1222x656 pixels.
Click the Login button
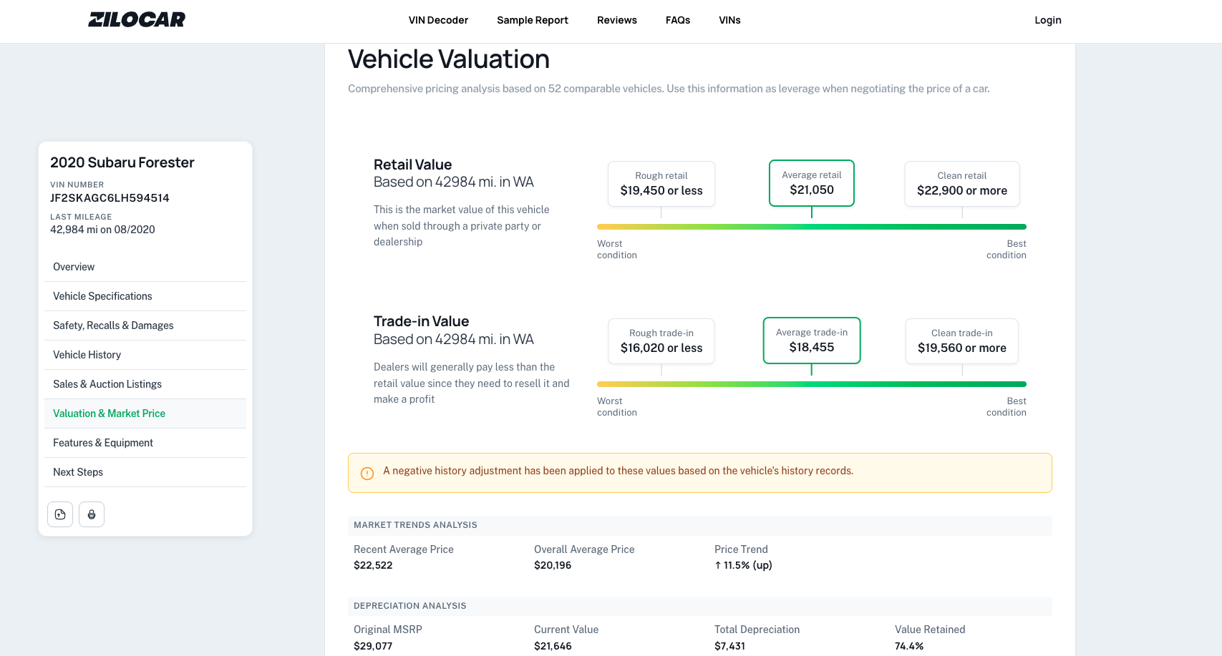point(1047,20)
